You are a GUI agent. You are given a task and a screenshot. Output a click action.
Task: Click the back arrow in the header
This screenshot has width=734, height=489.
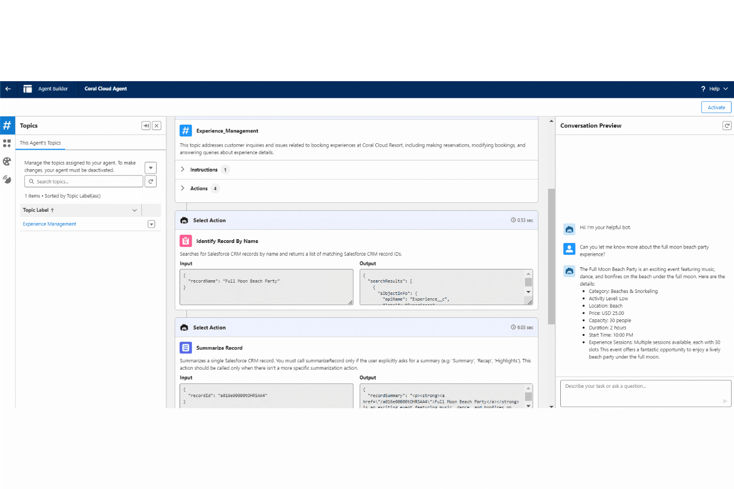click(8, 89)
